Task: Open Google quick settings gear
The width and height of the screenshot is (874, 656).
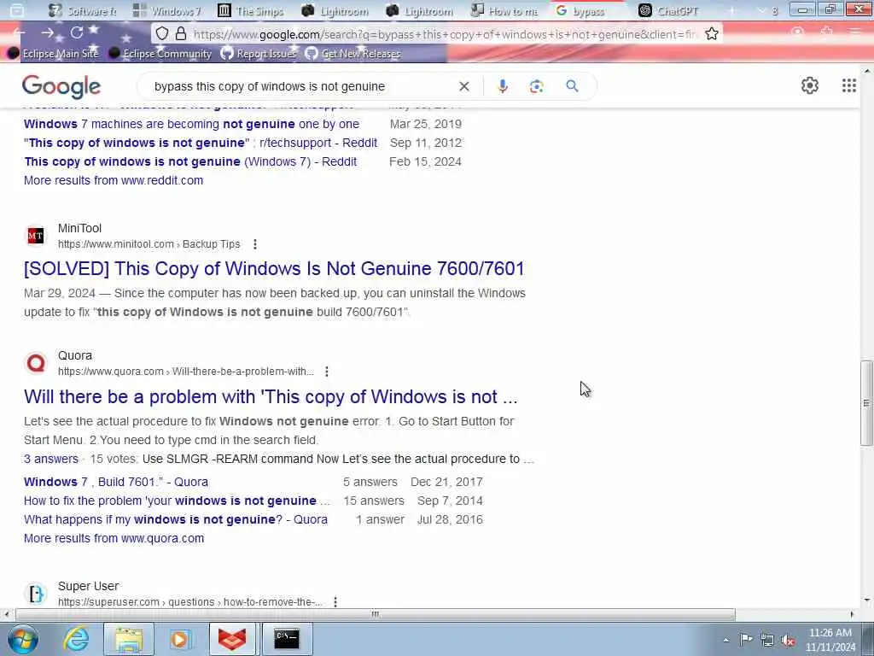Action: (809, 85)
